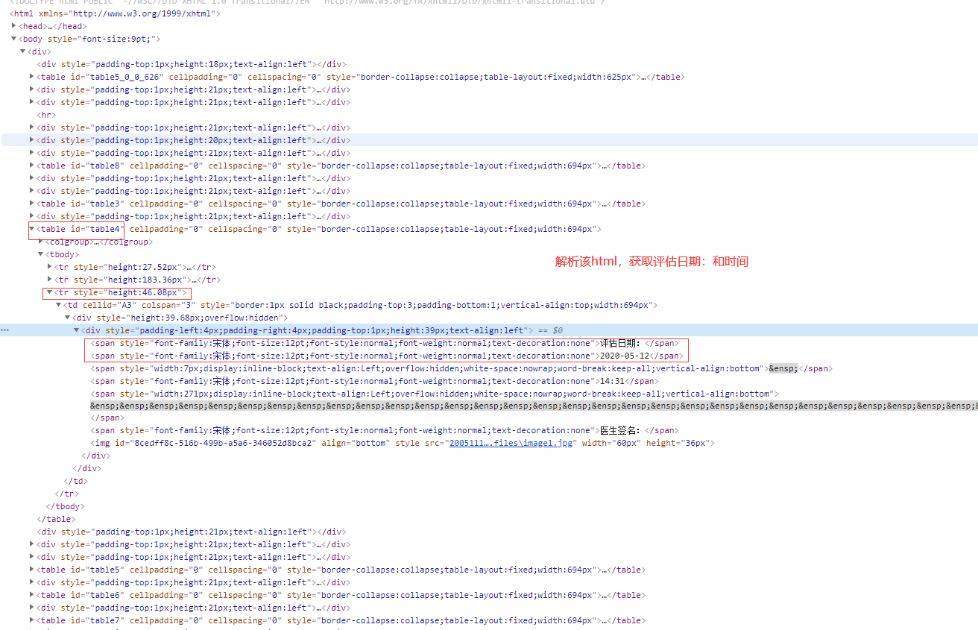Expand the table5 node near bottom
Screen dimensions: 978x630
pyautogui.click(x=32, y=570)
